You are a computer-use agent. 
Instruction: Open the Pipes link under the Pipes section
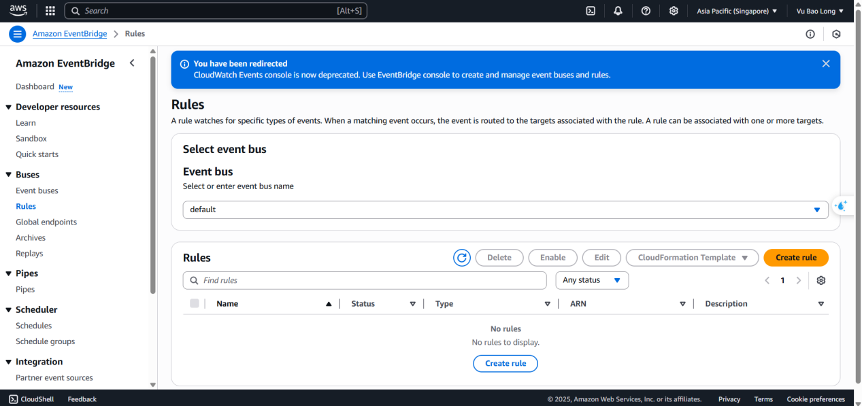click(25, 289)
